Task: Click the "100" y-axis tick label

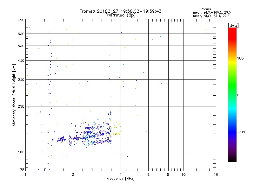Action: pos(21,152)
